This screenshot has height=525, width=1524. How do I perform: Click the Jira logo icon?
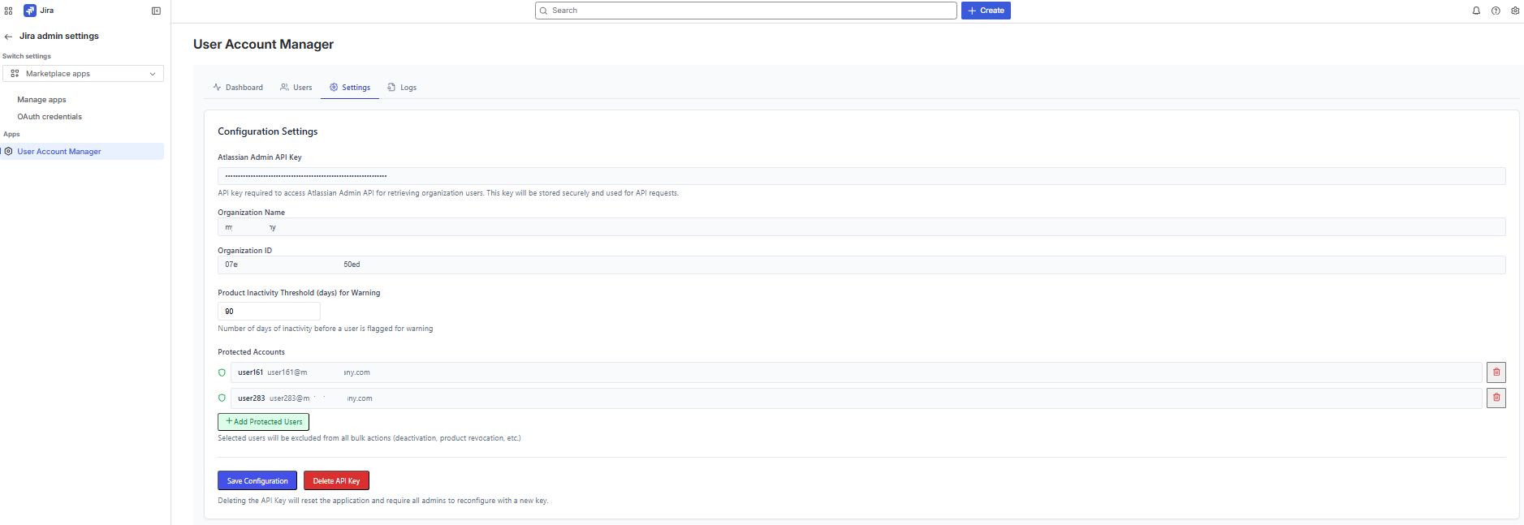30,11
